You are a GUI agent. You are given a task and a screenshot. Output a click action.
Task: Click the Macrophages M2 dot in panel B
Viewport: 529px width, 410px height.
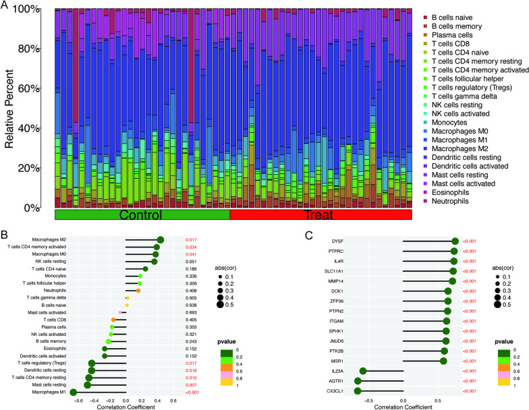(160, 239)
